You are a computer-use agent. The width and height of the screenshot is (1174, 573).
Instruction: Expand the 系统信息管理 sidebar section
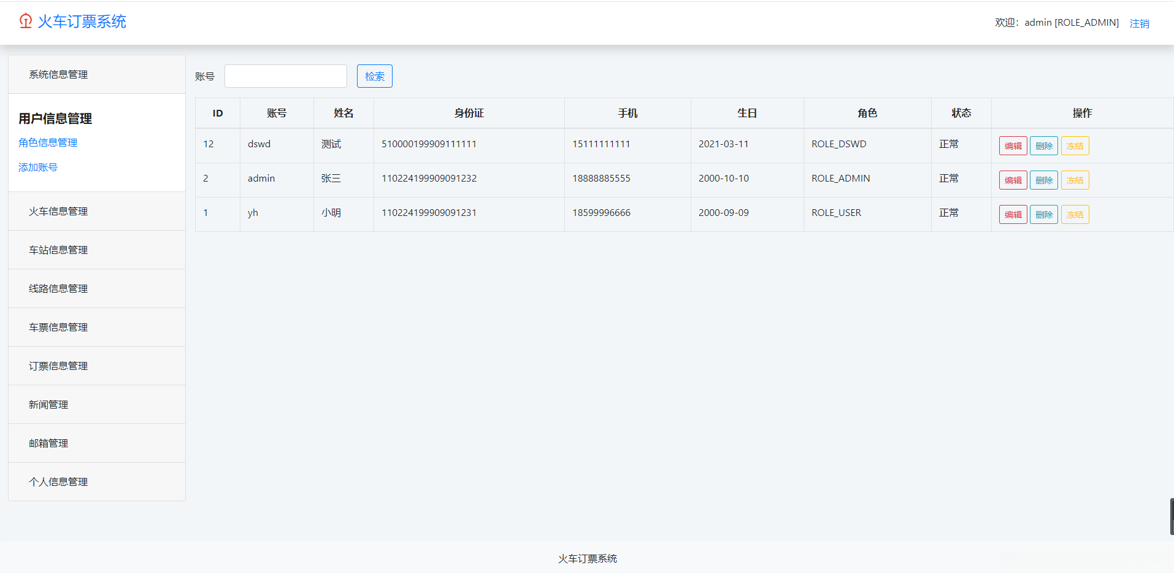tap(97, 74)
